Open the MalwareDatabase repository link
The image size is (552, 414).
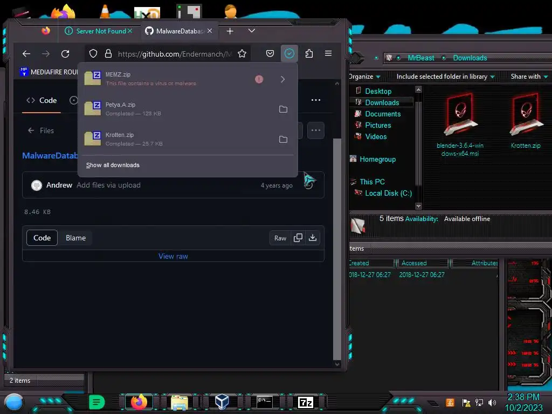50,156
